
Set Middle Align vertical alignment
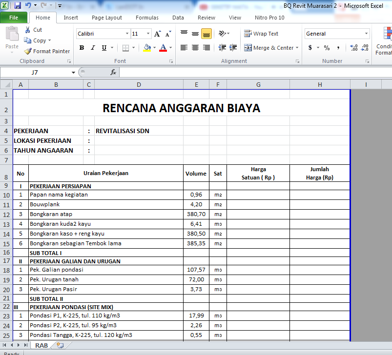[195, 34]
